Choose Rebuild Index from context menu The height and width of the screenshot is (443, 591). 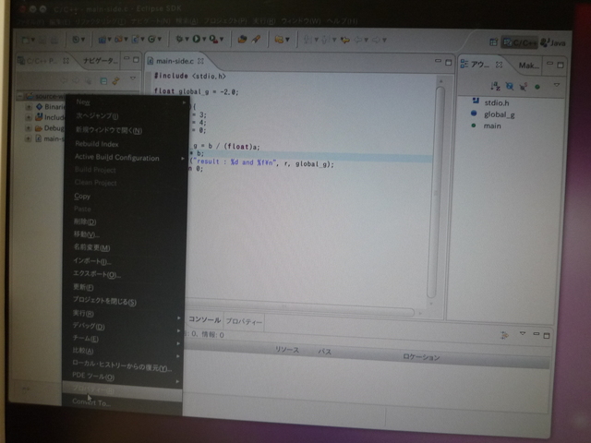pyautogui.click(x=96, y=144)
